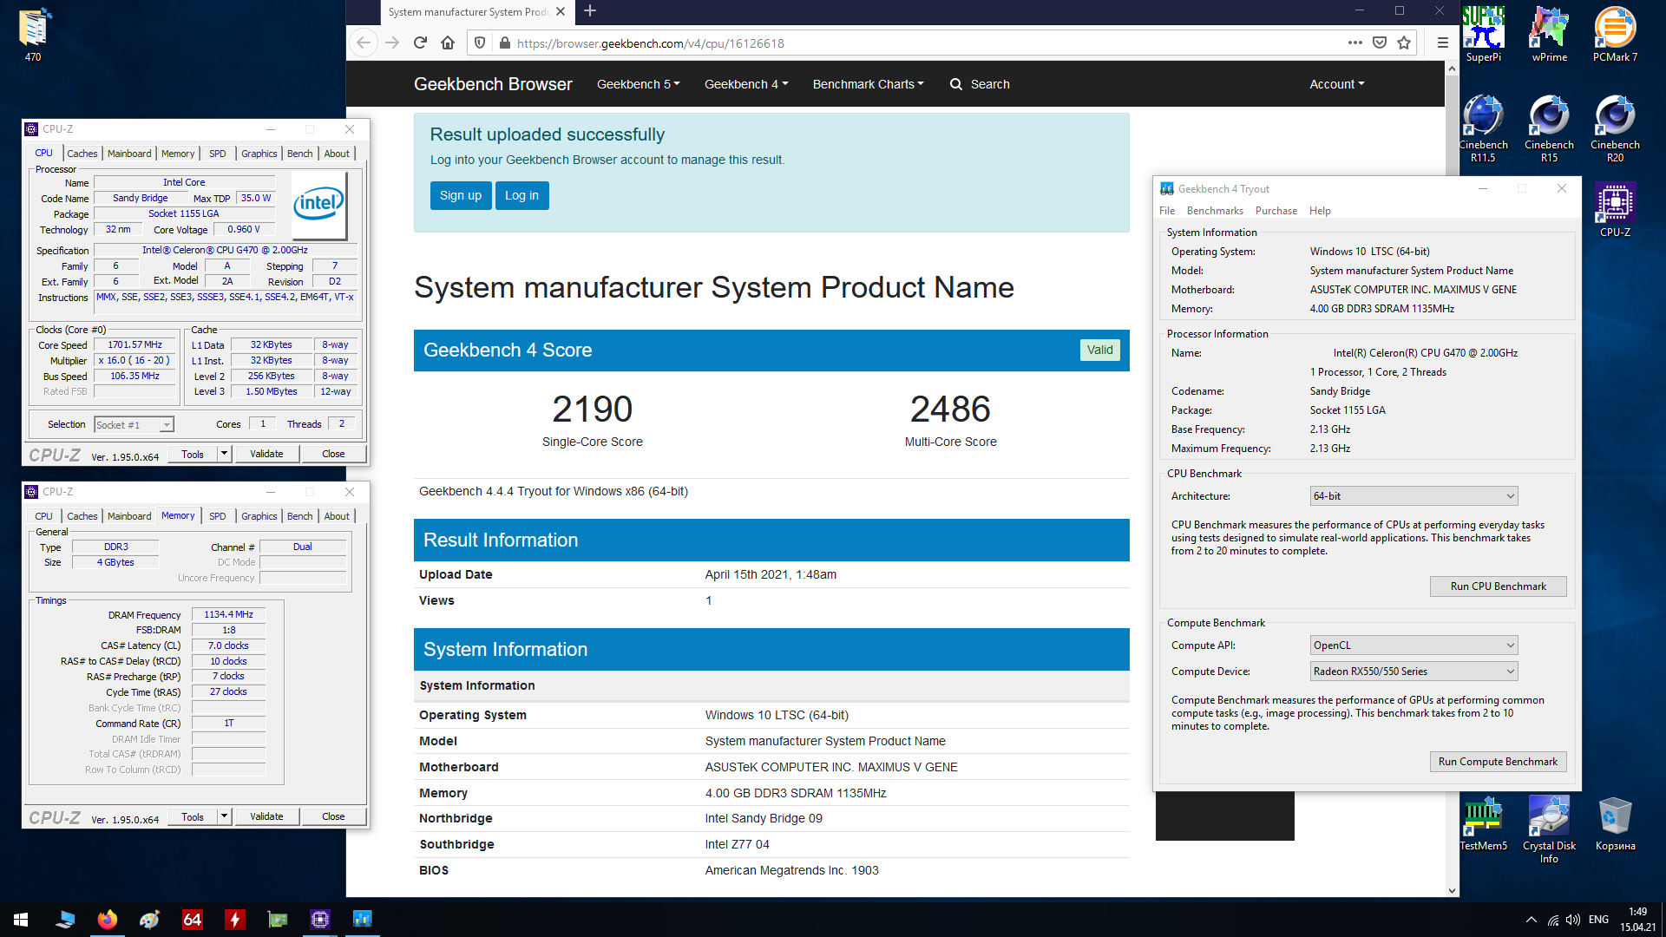Screen dimensions: 1666x937
Task: Open page actions three-dots menu
Action: [1354, 43]
